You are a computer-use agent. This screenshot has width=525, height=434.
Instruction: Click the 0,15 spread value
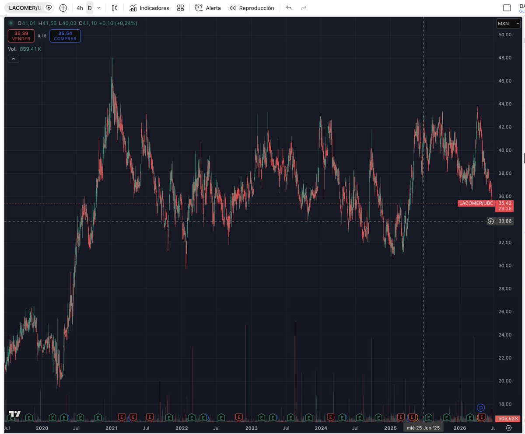point(42,36)
